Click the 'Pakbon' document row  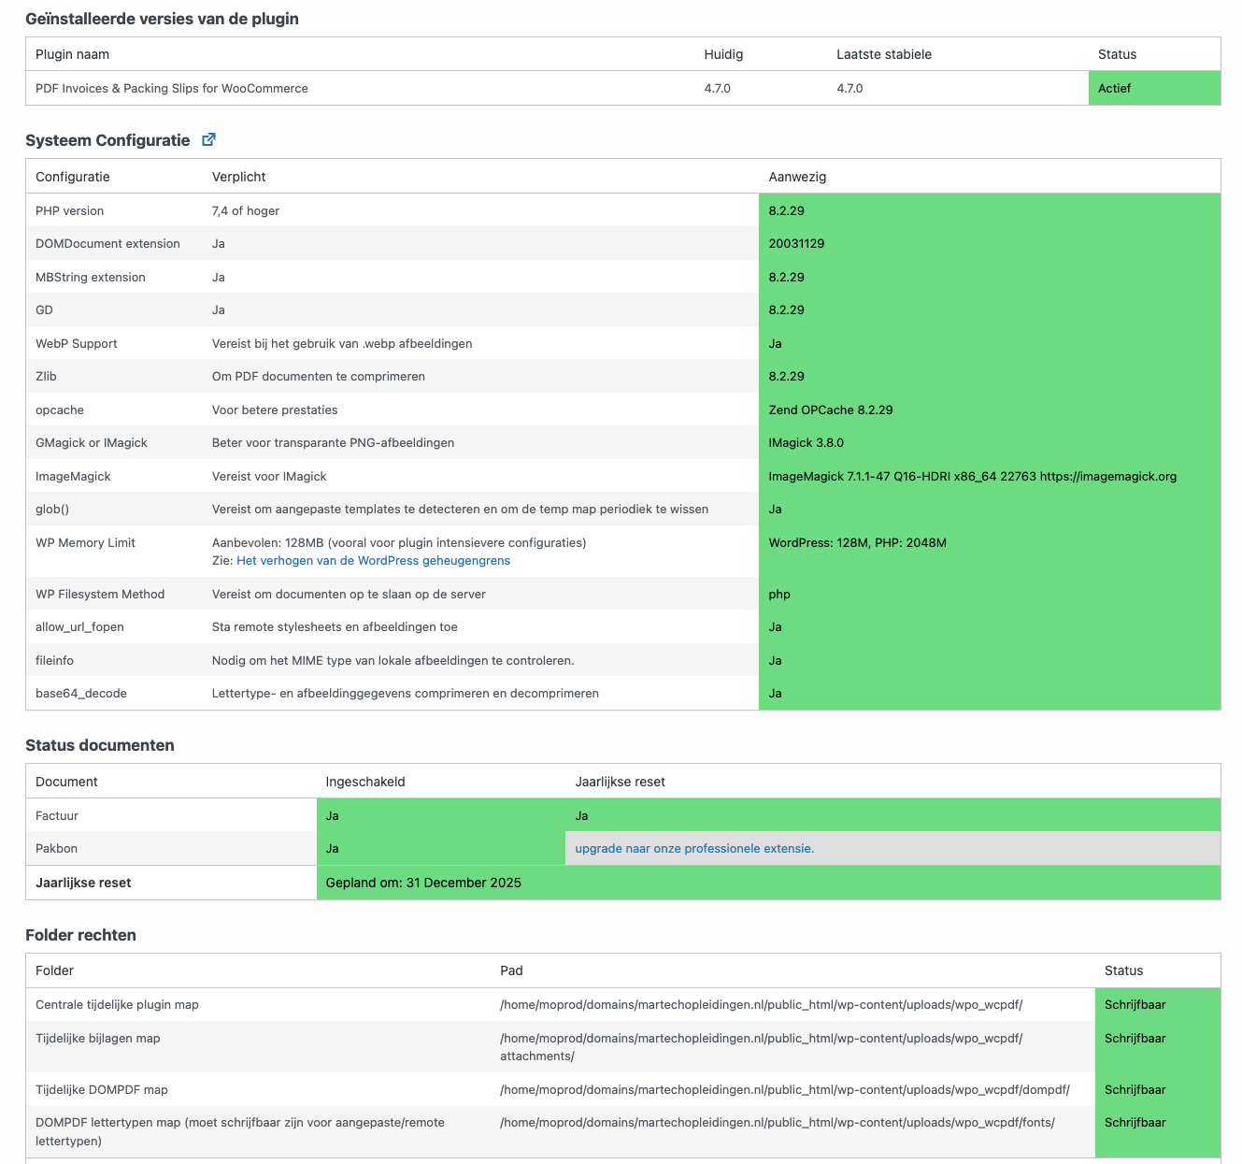(x=56, y=849)
